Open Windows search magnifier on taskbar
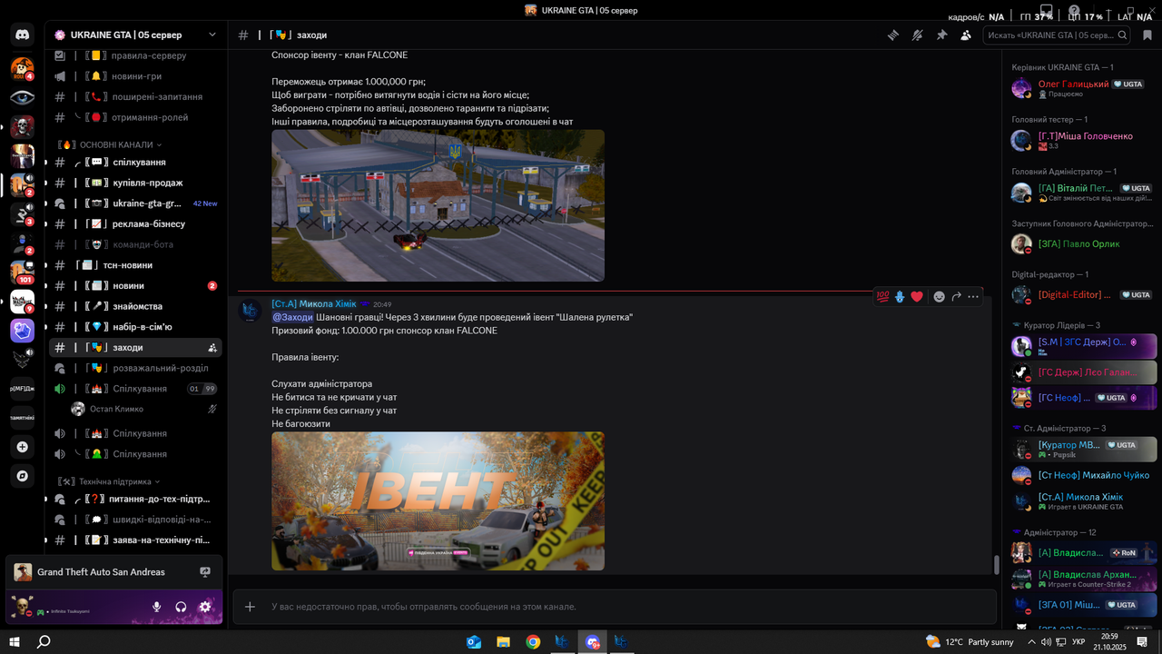Image resolution: width=1162 pixels, height=654 pixels. tap(44, 642)
